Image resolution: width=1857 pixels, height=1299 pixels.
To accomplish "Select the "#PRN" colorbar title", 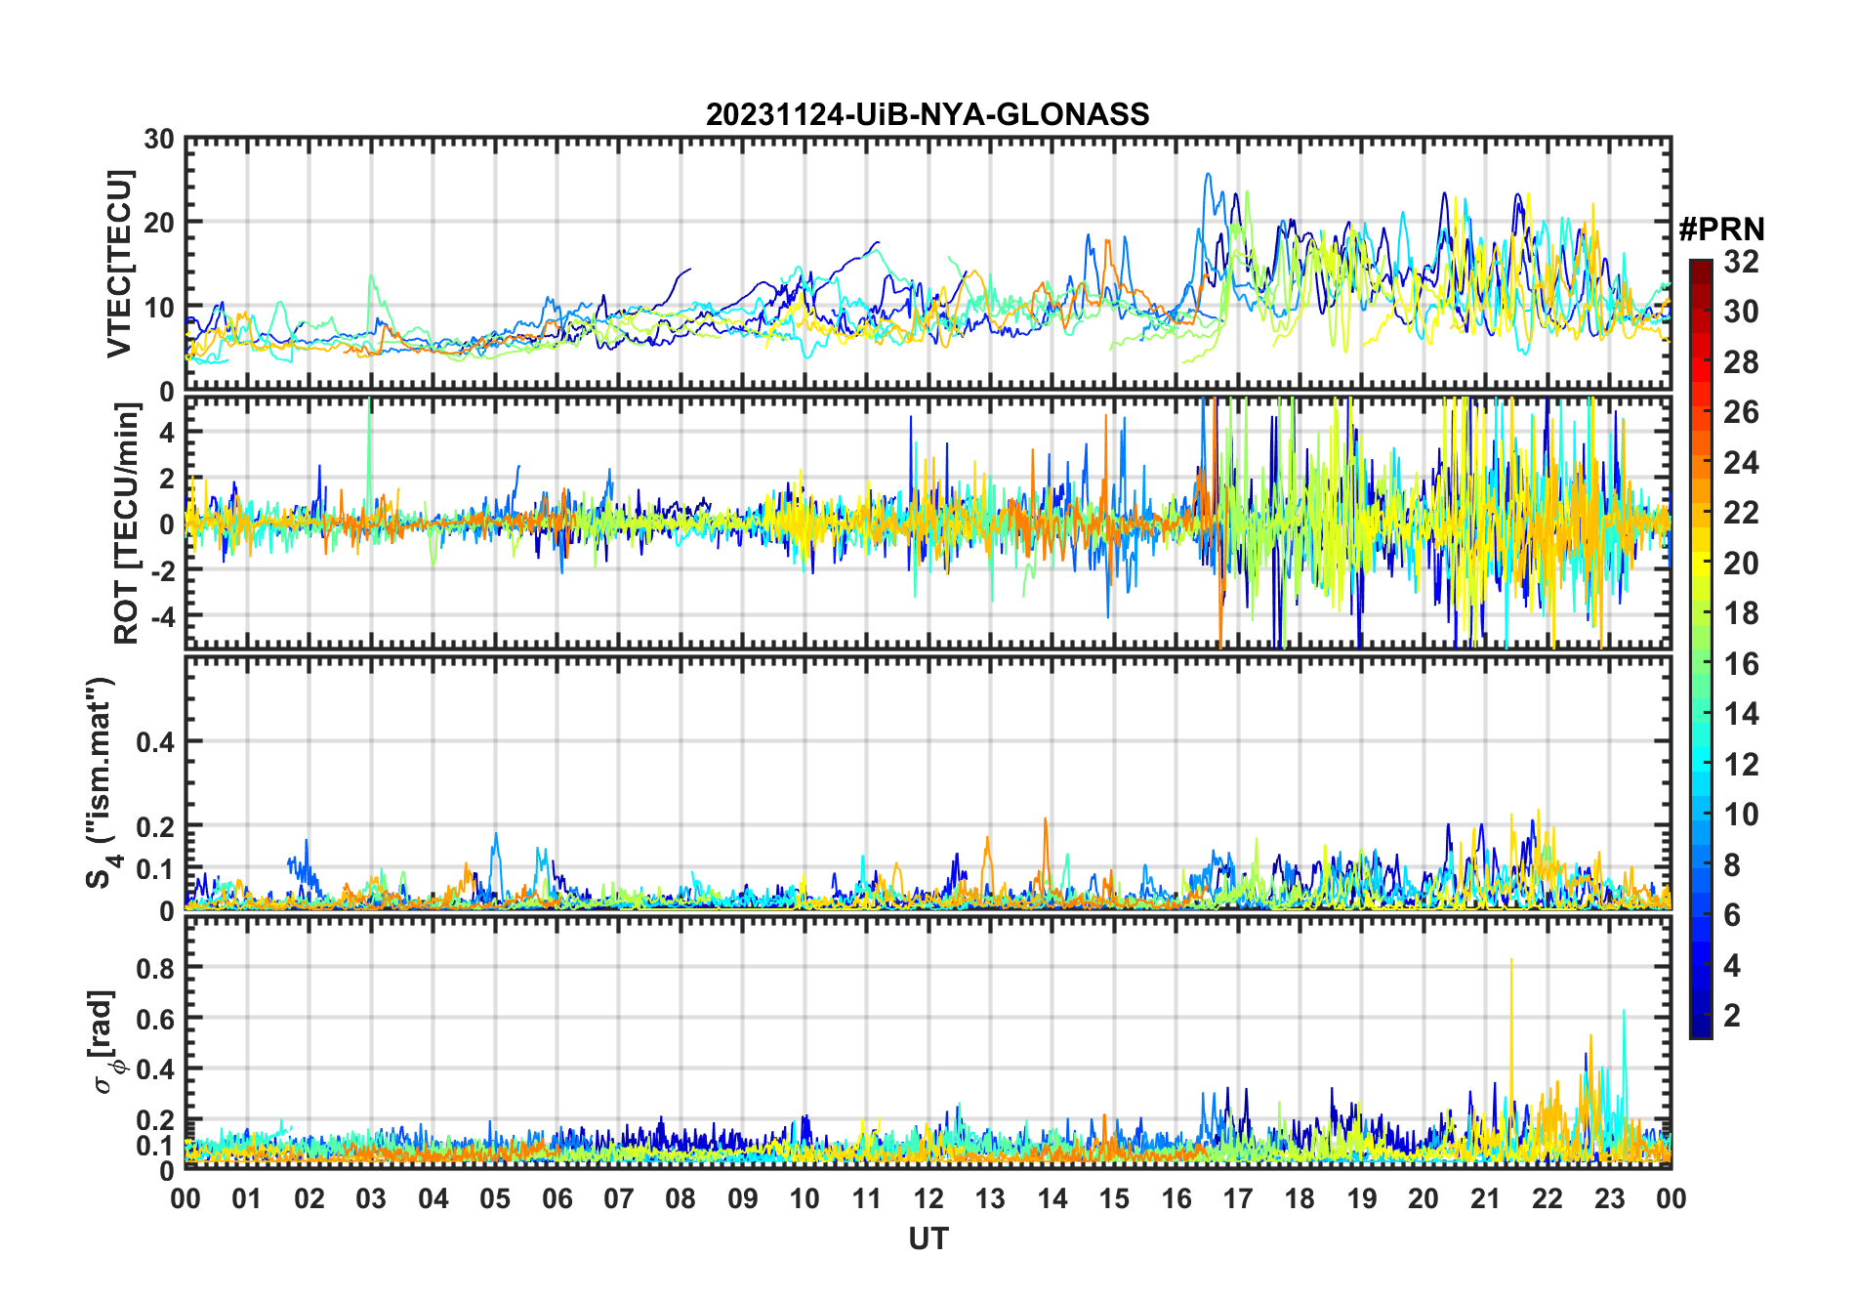I will coord(1721,230).
